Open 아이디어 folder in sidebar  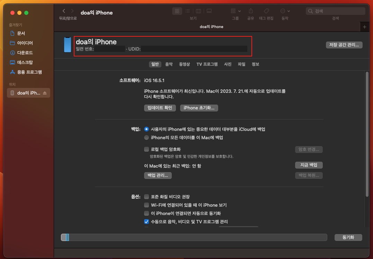[21, 43]
